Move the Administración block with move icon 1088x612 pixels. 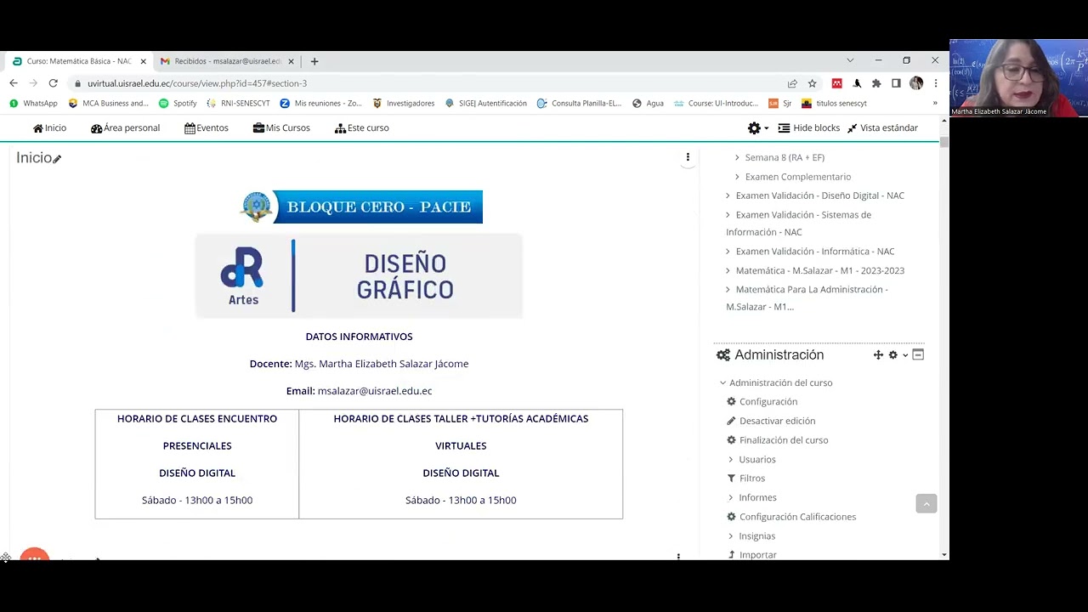(878, 355)
